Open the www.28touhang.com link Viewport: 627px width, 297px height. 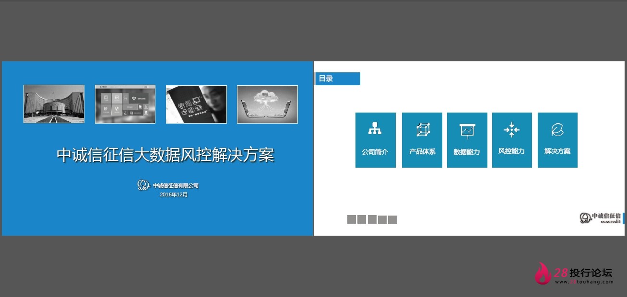click(584, 282)
